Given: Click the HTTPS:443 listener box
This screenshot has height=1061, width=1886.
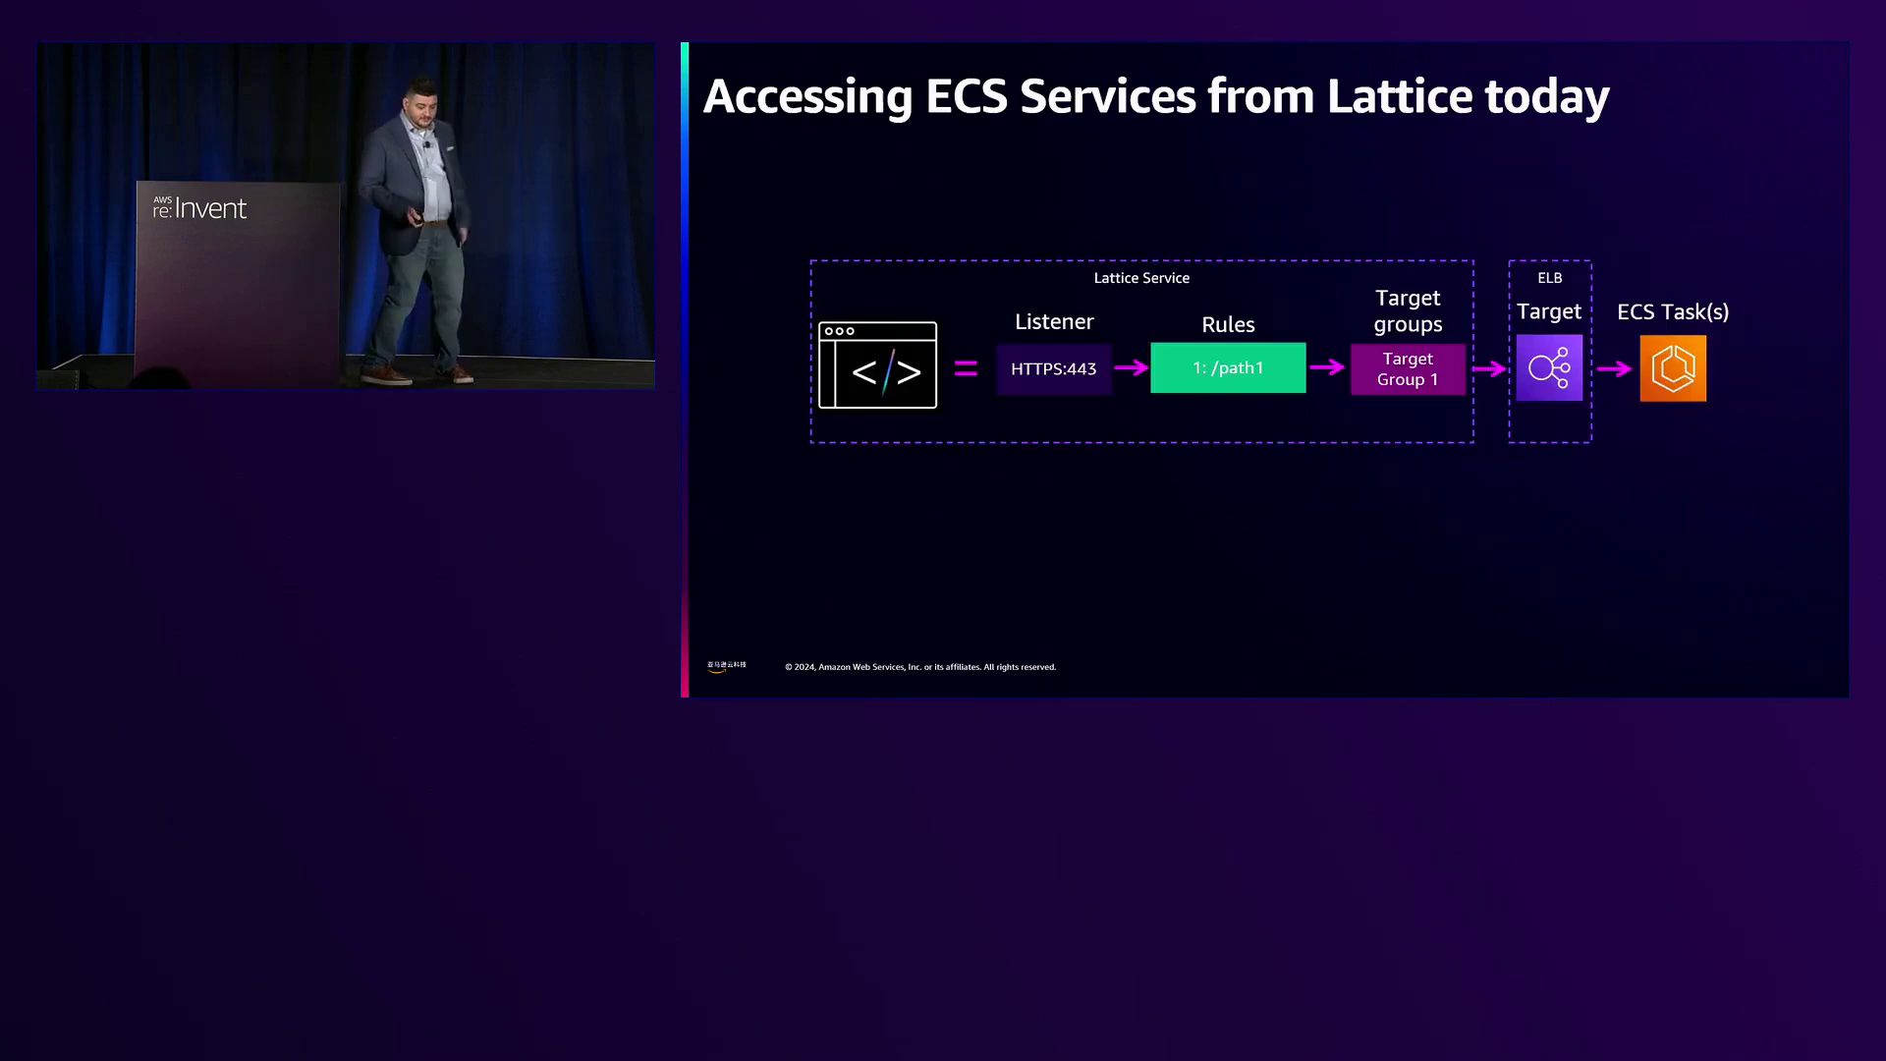Looking at the screenshot, I should [1054, 368].
